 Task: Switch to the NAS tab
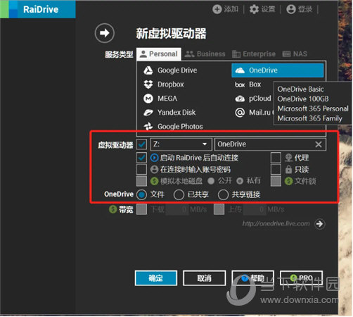pos(295,54)
